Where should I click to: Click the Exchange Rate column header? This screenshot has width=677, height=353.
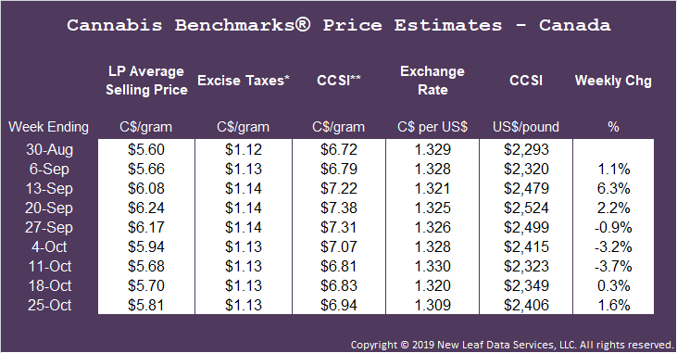coord(433,81)
